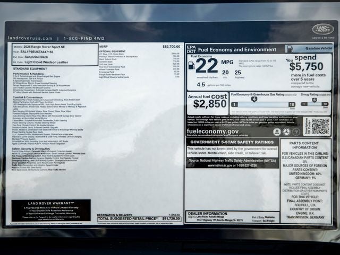Click PARTS CONTENT INFORMATION heading

click(304, 145)
